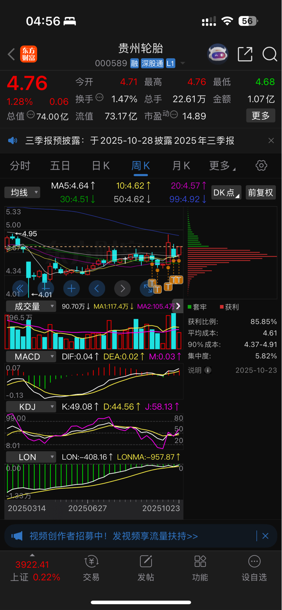Tap the stock code 000589
Screen dimensions: 282x610
[x=111, y=63]
